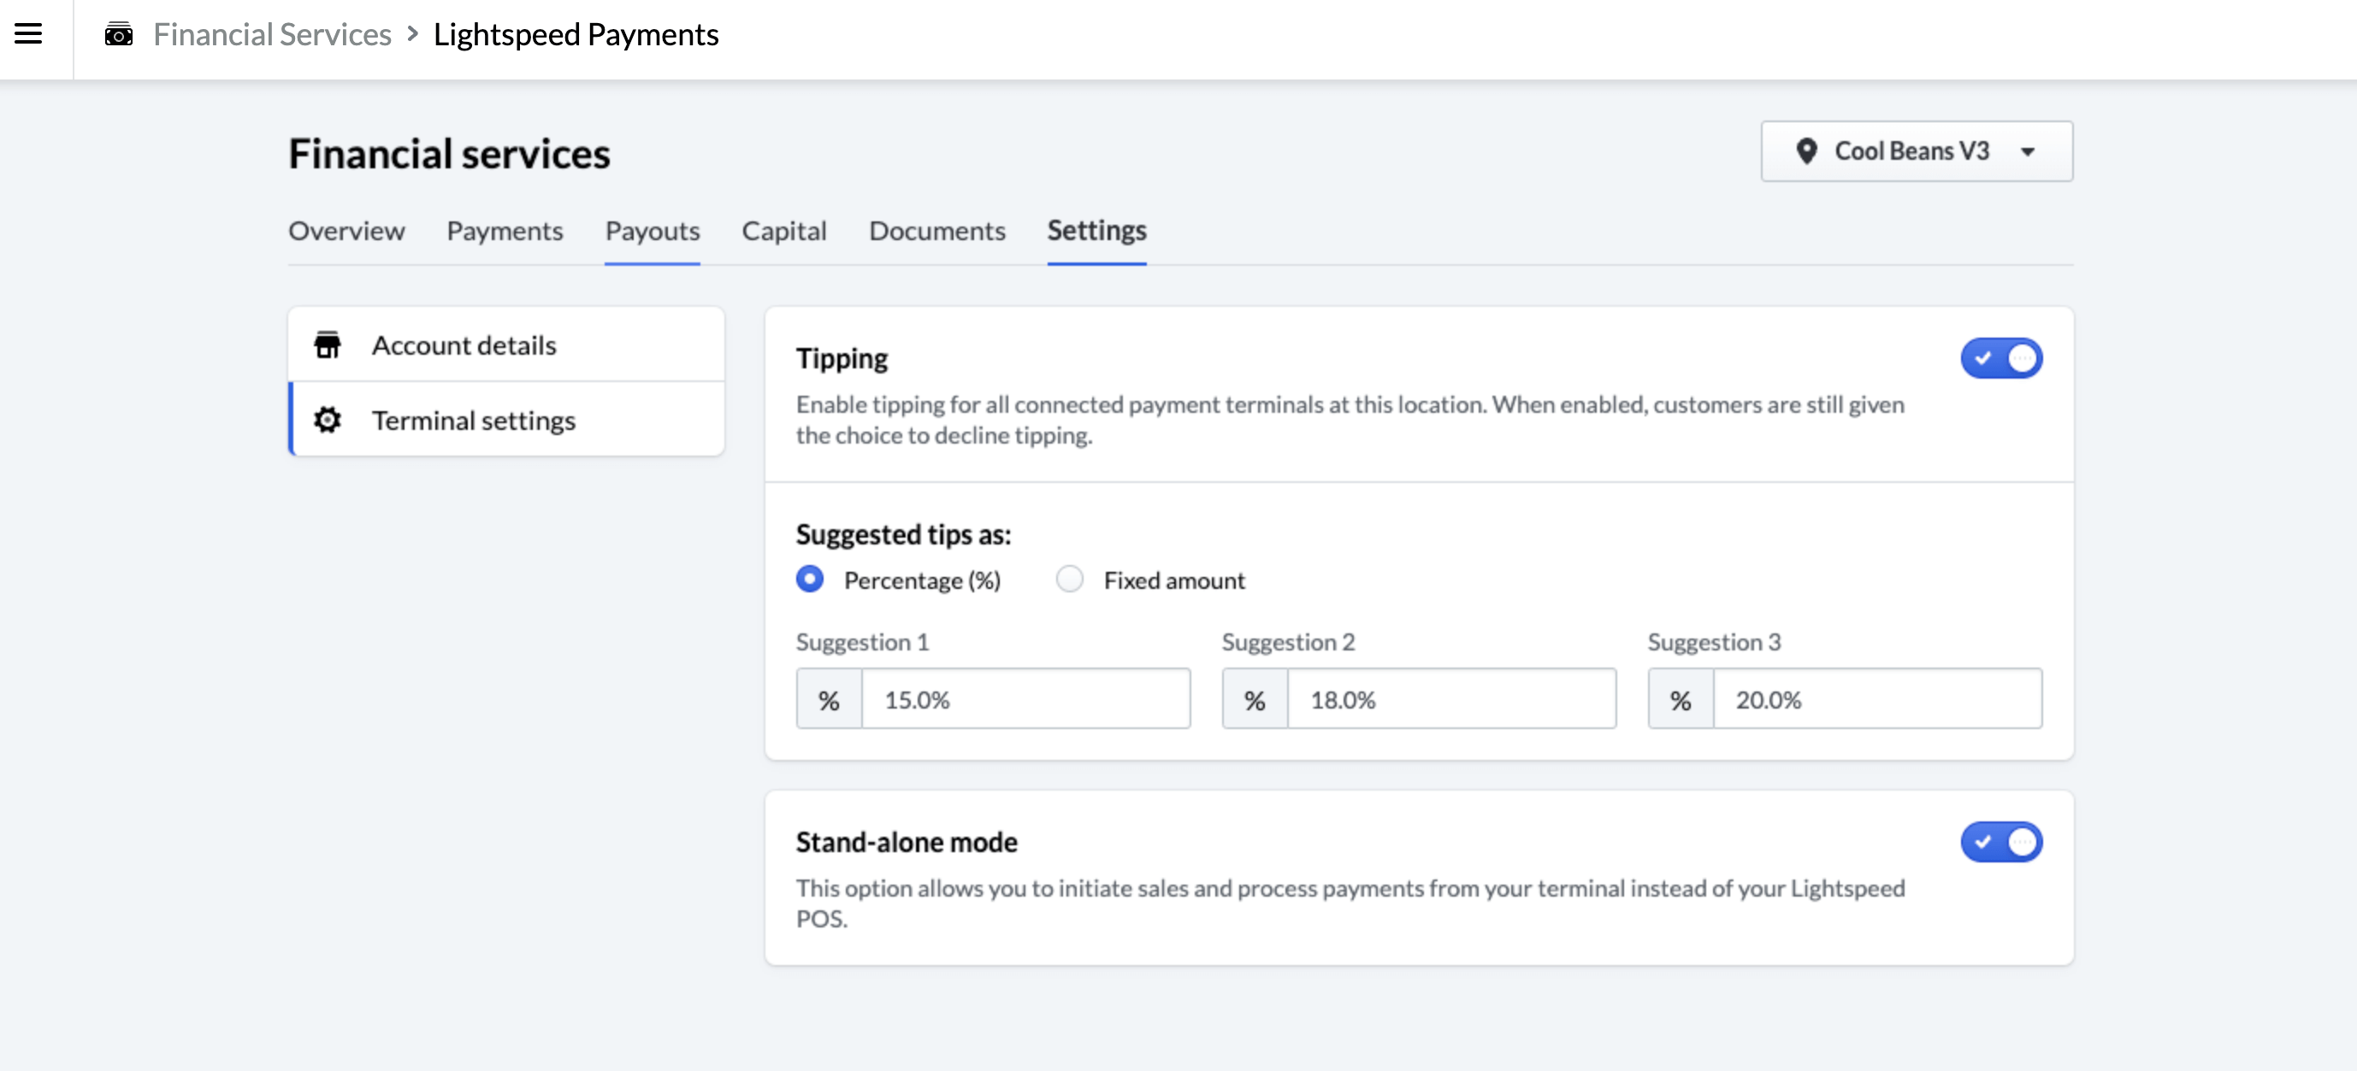Screen dimensions: 2357x1071
Task: Click the Stand-alone mode description text
Action: pos(1350,903)
